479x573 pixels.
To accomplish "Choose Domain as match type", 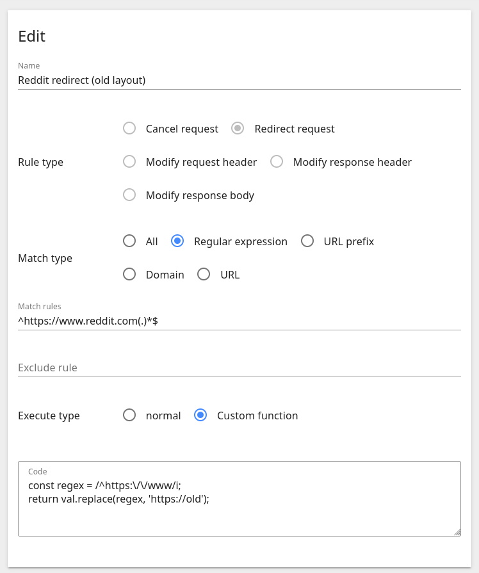I will coord(129,275).
